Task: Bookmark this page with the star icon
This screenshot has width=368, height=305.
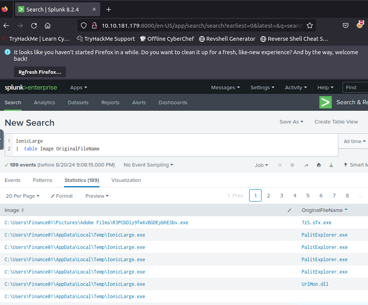Action: point(309,25)
